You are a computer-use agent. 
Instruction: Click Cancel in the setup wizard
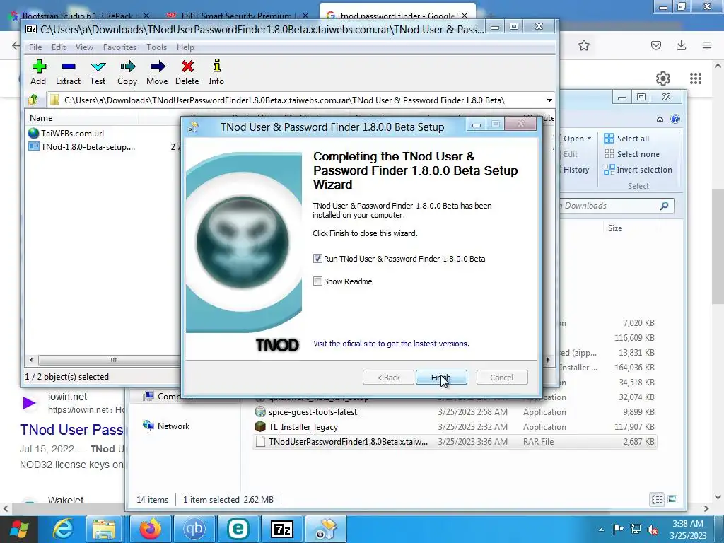click(501, 378)
